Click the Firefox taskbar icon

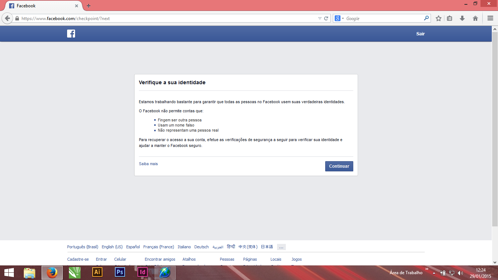(52, 272)
